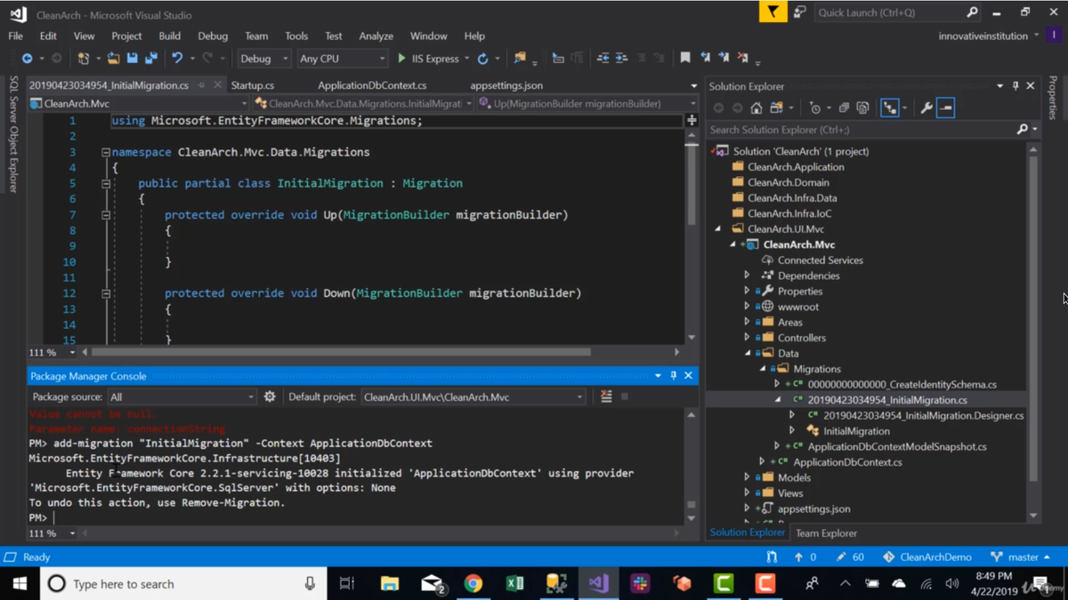The width and height of the screenshot is (1068, 600).
Task: Click the bookmark icon in the editor toolbar
Action: pyautogui.click(x=684, y=59)
